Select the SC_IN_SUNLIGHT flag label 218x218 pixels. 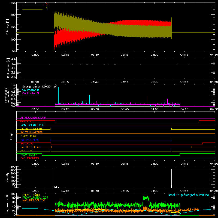point(31,129)
